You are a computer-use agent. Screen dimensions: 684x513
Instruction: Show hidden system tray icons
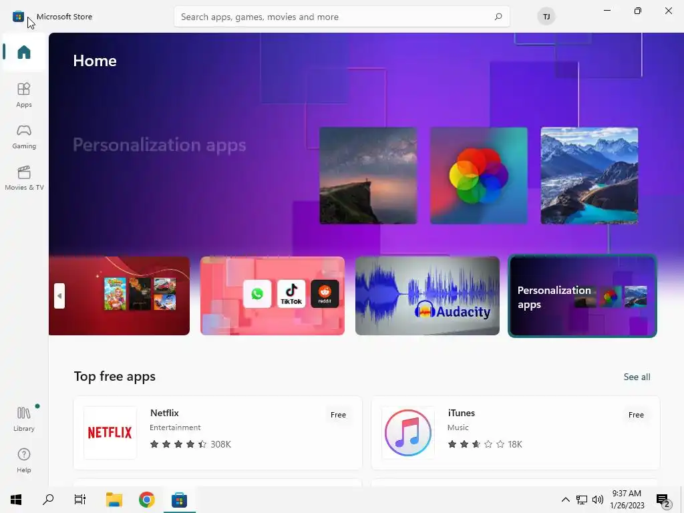[x=565, y=500]
